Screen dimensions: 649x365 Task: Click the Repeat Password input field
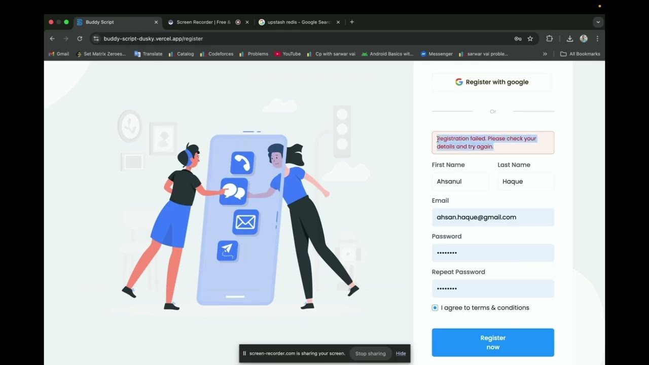(x=493, y=288)
